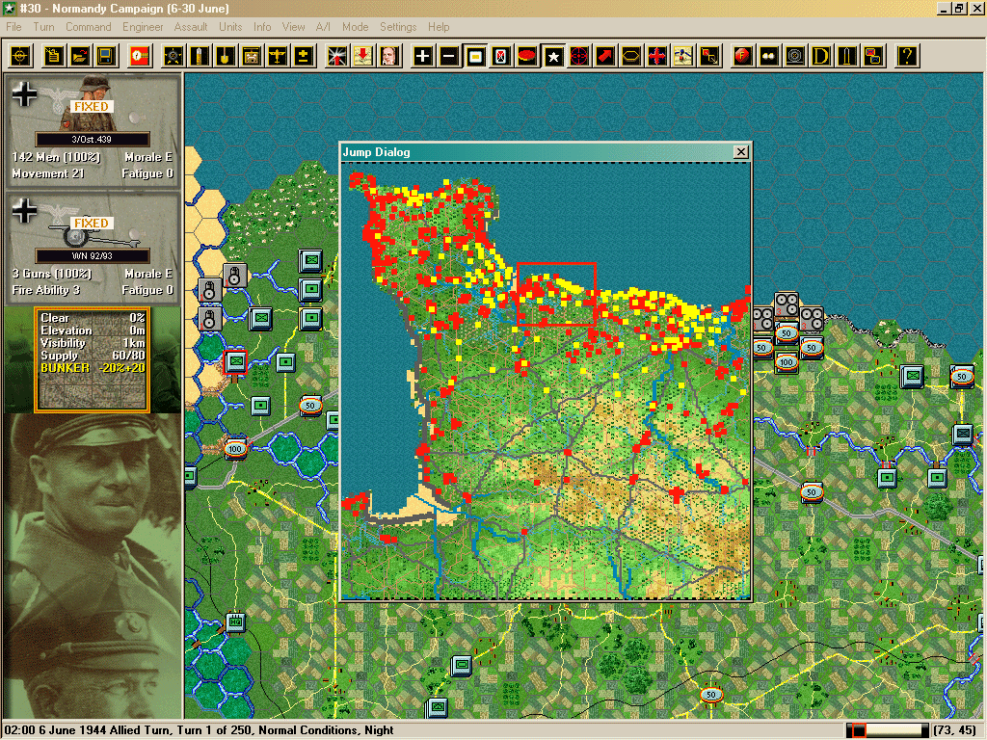The height and width of the screenshot is (740, 987).
Task: Open the Engineer menu
Action: coord(143,27)
